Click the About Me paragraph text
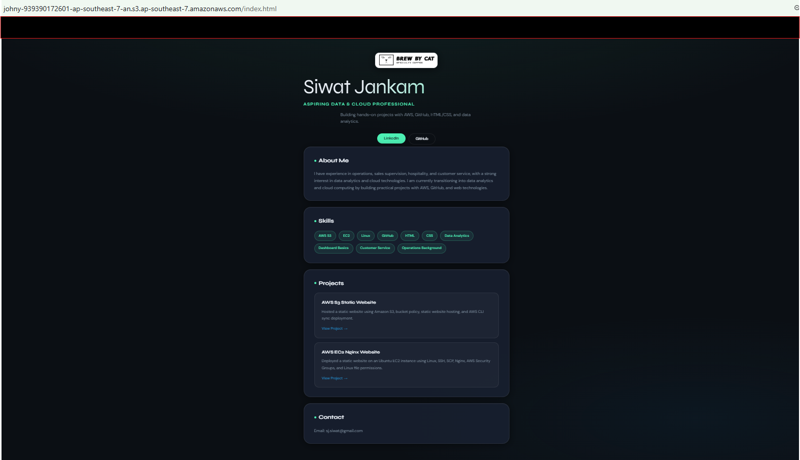The width and height of the screenshot is (800, 460). pos(405,181)
